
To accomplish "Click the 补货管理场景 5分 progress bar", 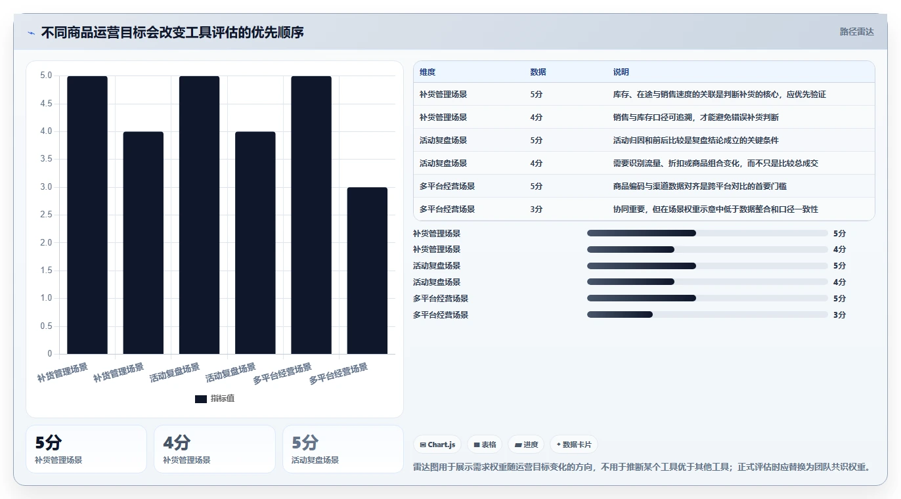I will (x=707, y=233).
